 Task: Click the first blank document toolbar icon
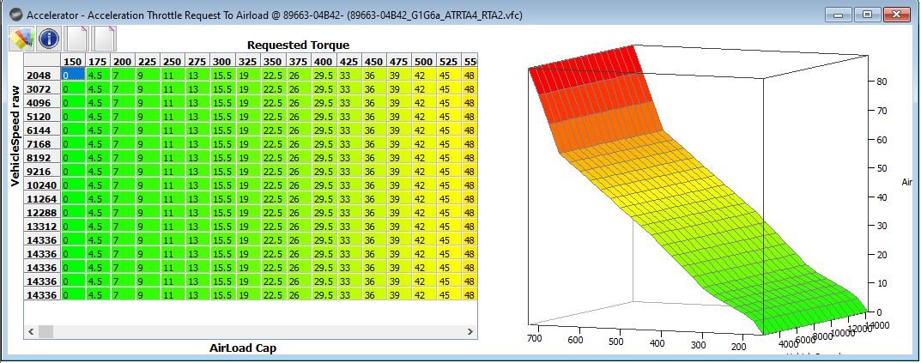pyautogui.click(x=77, y=39)
